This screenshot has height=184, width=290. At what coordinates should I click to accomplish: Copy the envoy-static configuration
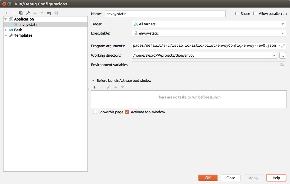[21, 13]
